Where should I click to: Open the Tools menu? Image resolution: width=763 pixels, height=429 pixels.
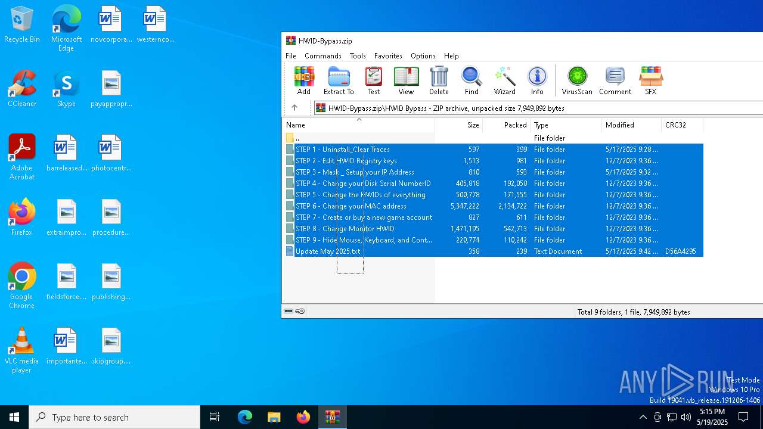pos(358,56)
